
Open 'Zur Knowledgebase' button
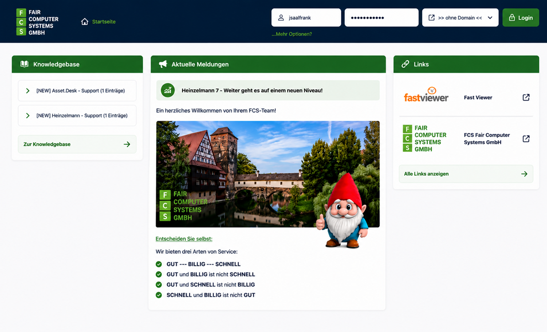click(x=77, y=144)
